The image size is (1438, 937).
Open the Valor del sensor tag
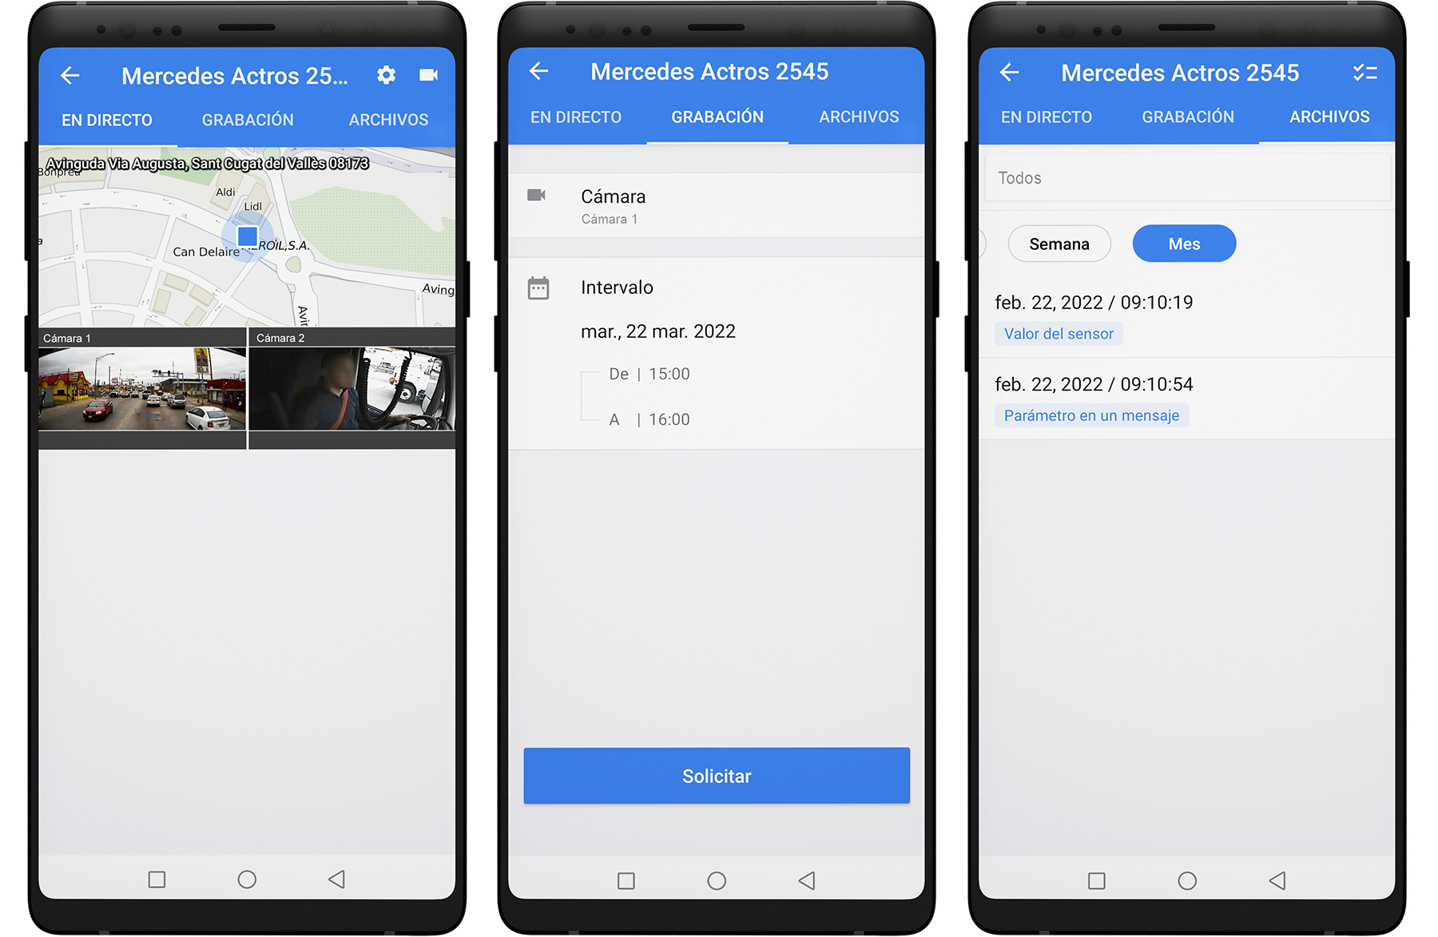click(x=1059, y=334)
